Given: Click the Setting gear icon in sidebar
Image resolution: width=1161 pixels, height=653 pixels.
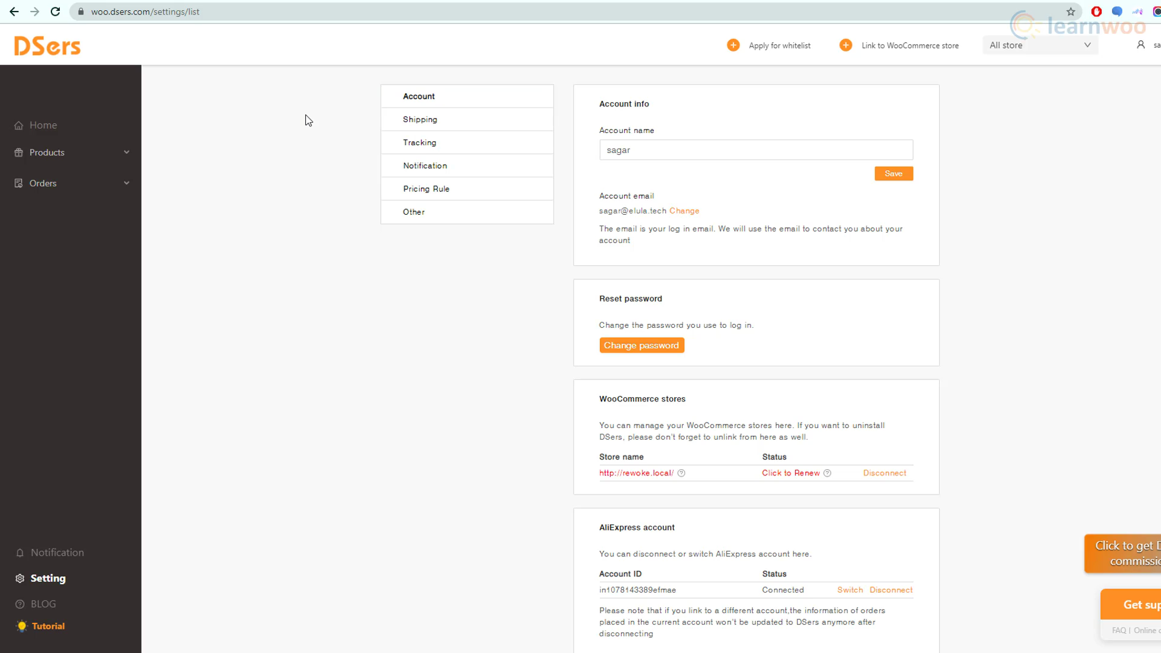Looking at the screenshot, I should pyautogui.click(x=20, y=579).
